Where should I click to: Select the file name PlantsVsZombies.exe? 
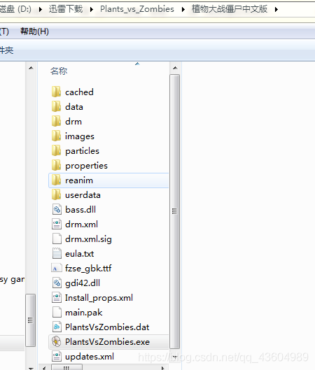coord(107,342)
